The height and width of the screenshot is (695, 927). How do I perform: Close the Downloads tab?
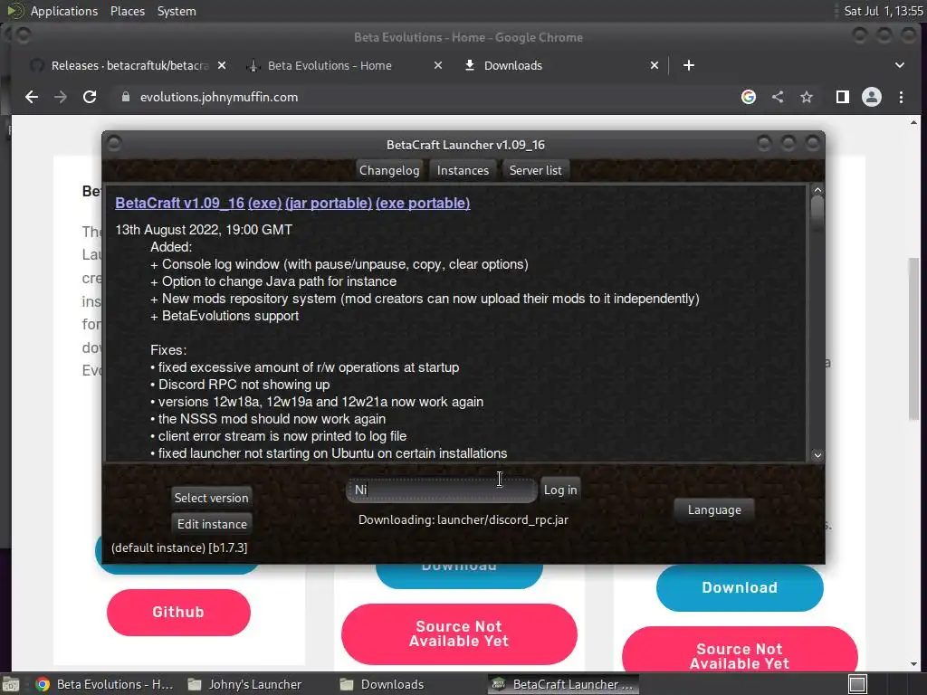coord(655,65)
